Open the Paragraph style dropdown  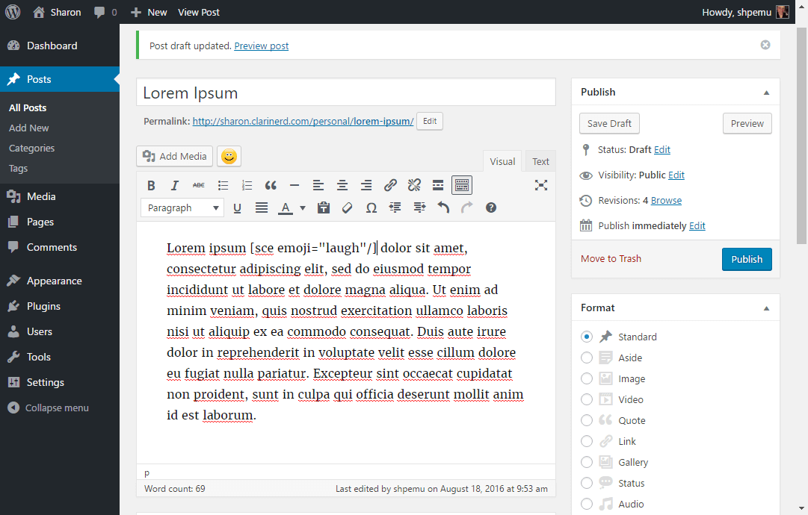(182, 207)
